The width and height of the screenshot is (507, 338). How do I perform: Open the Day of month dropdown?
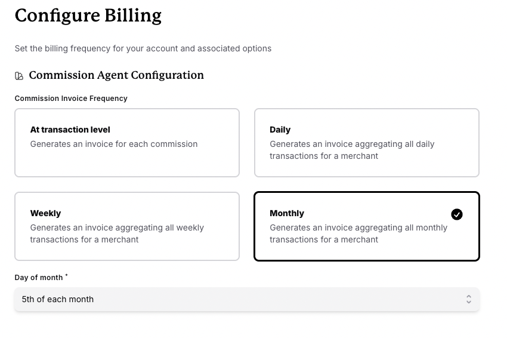(246, 299)
